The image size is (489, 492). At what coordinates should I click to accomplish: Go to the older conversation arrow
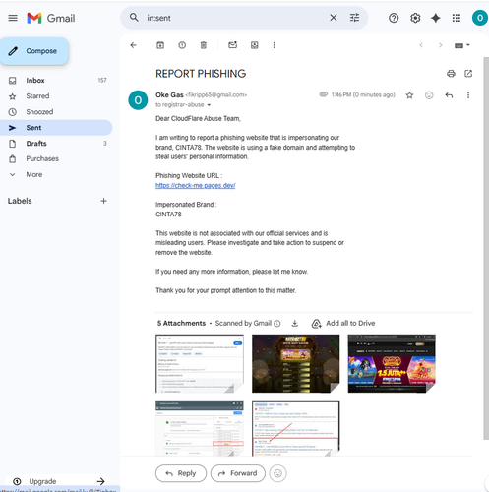(x=441, y=45)
